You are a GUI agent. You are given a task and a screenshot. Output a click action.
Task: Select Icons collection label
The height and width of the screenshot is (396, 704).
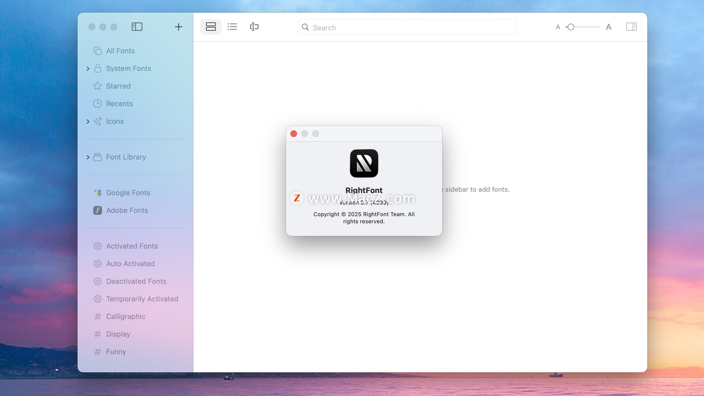click(115, 121)
